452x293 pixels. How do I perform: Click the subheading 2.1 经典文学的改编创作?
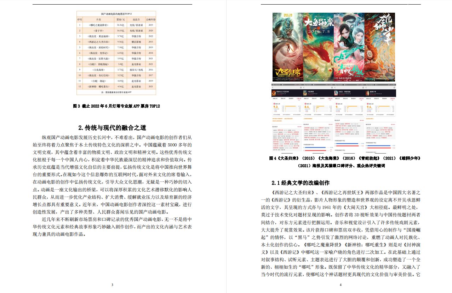301,183
